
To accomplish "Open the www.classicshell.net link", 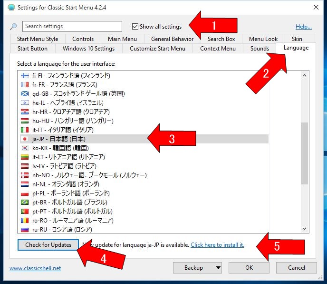I will [x=35, y=268].
